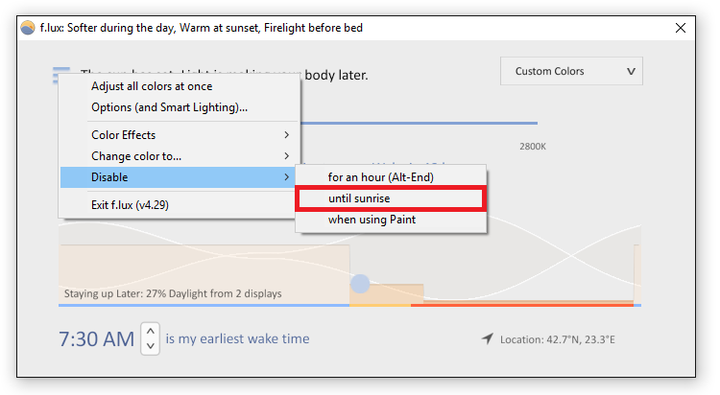Viewport: 720px width, 395px height.
Task: Click the 7:30 AM wake time
Action: click(96, 339)
